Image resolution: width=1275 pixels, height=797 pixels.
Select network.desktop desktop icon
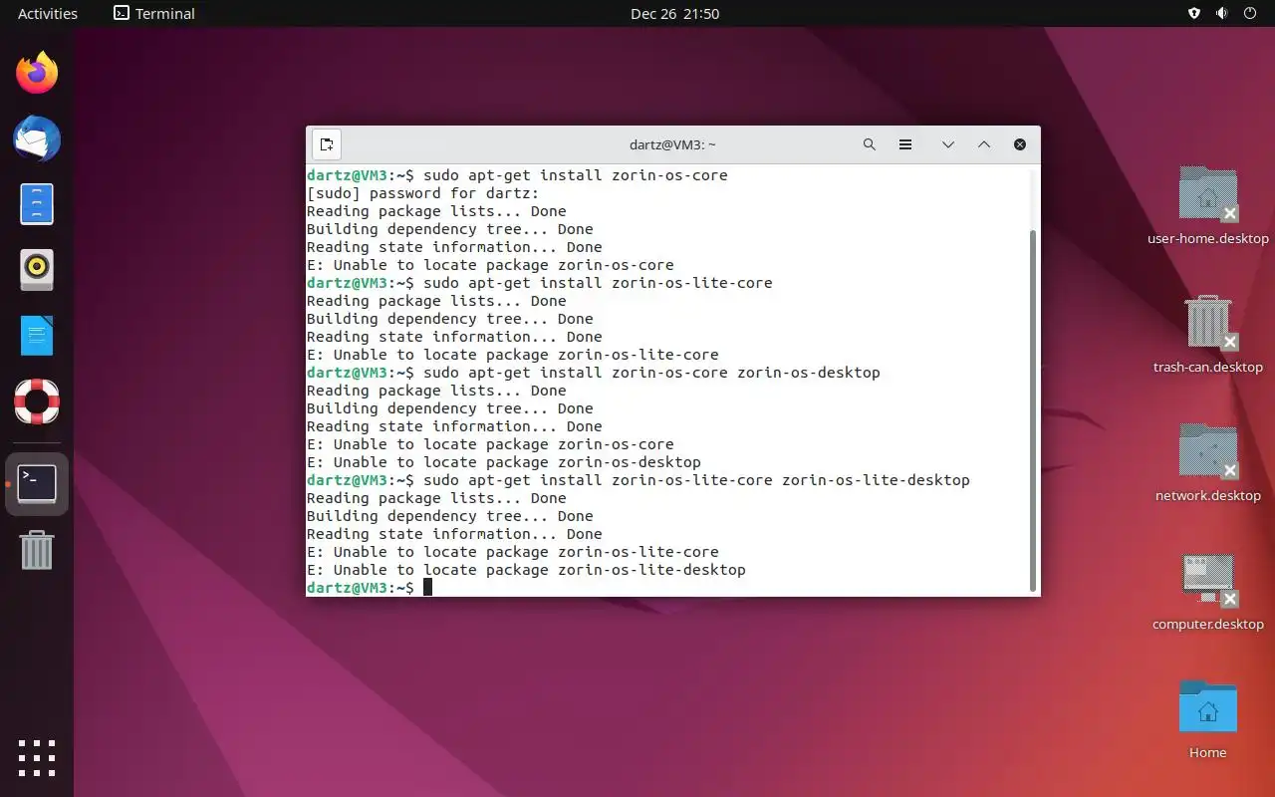[1208, 463]
